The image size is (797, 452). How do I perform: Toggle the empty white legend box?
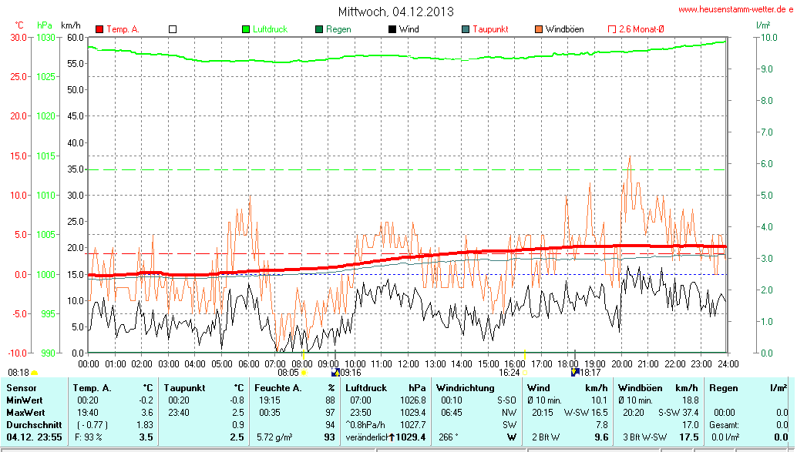[173, 29]
